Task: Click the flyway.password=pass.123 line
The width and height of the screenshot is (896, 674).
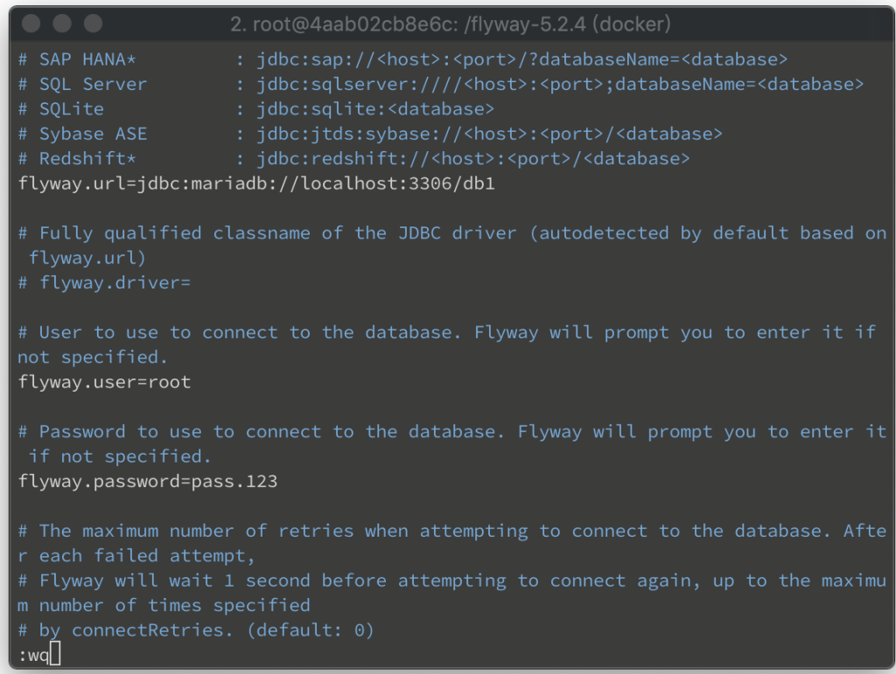Action: pos(147,481)
